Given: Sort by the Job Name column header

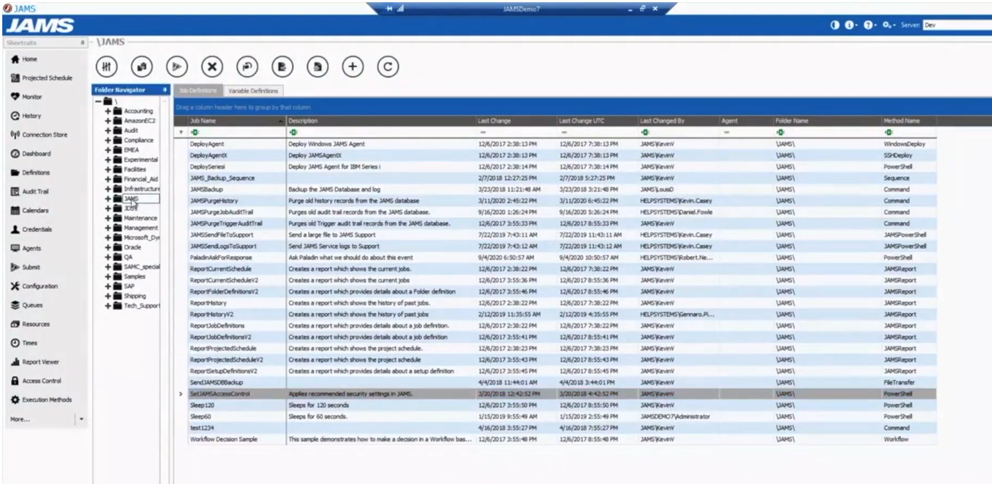Looking at the screenshot, I should pos(237,121).
